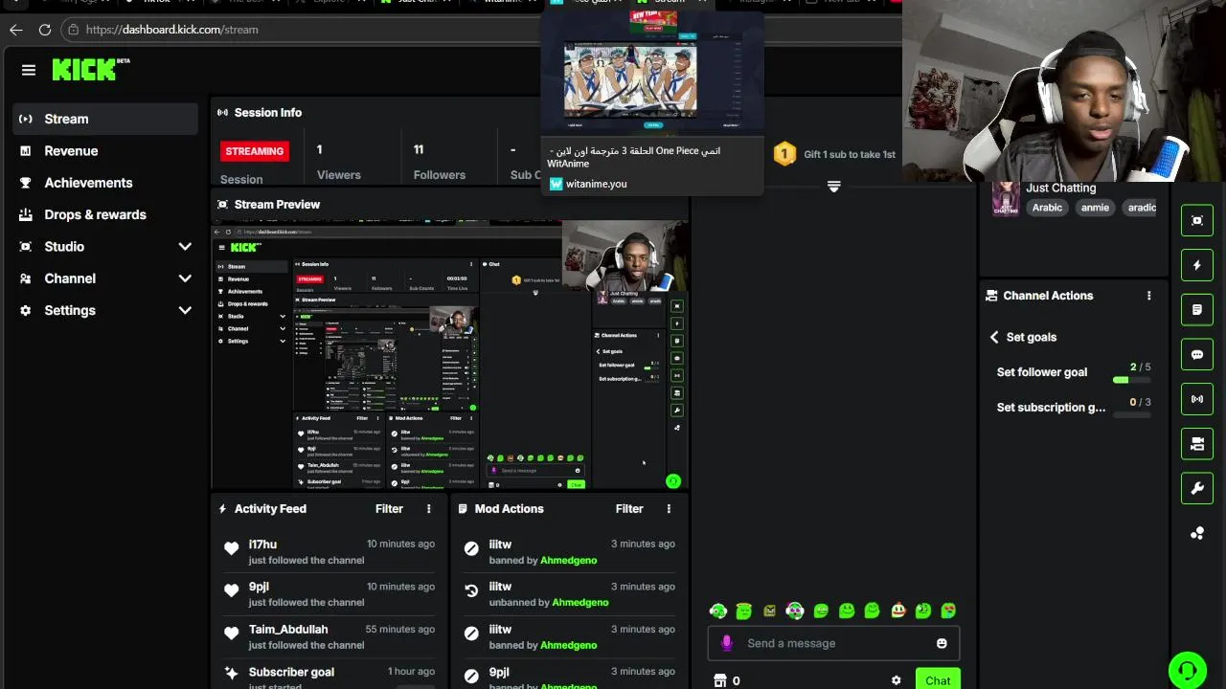Click the purple microphone icon in message box
This screenshot has height=689, width=1226.
coord(726,643)
